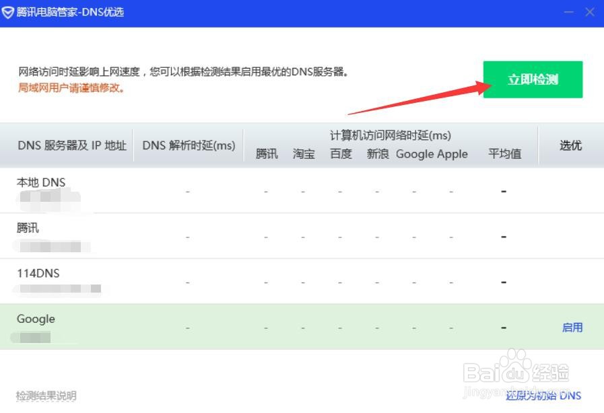
Task: Click the 新浪 latency column header
Action: (x=378, y=154)
